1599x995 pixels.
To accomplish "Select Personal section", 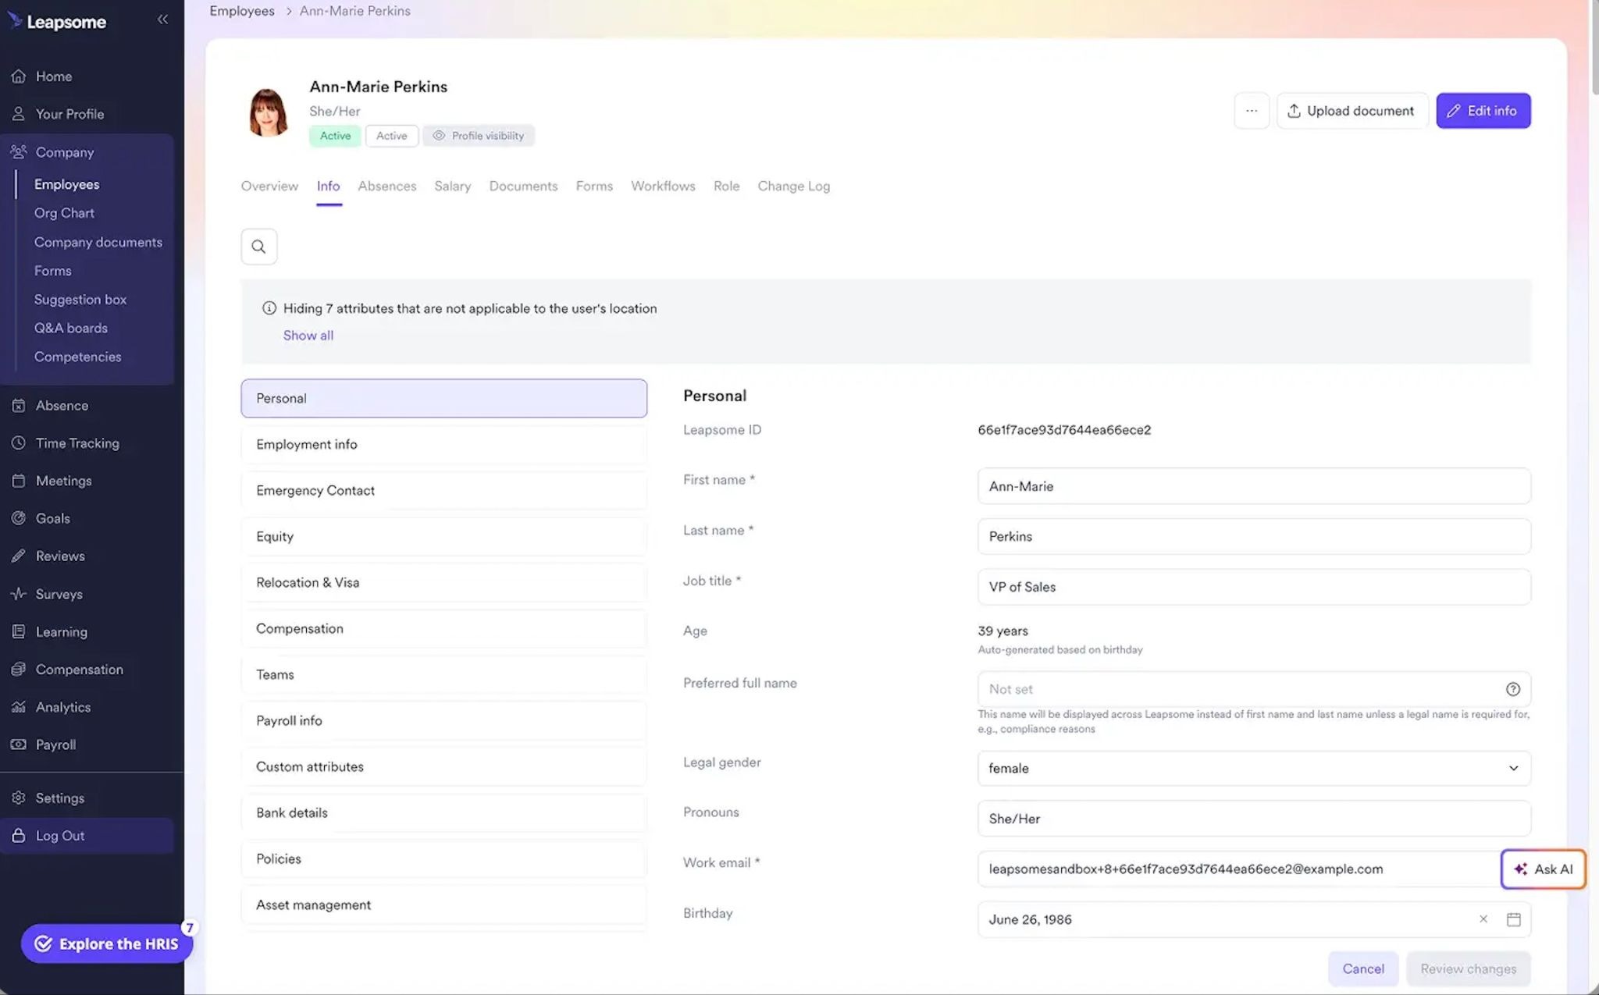I will pos(443,398).
